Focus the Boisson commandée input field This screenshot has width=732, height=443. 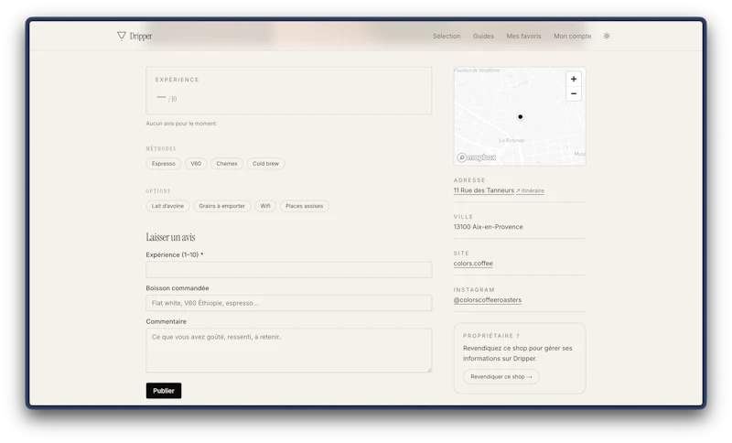click(288, 303)
